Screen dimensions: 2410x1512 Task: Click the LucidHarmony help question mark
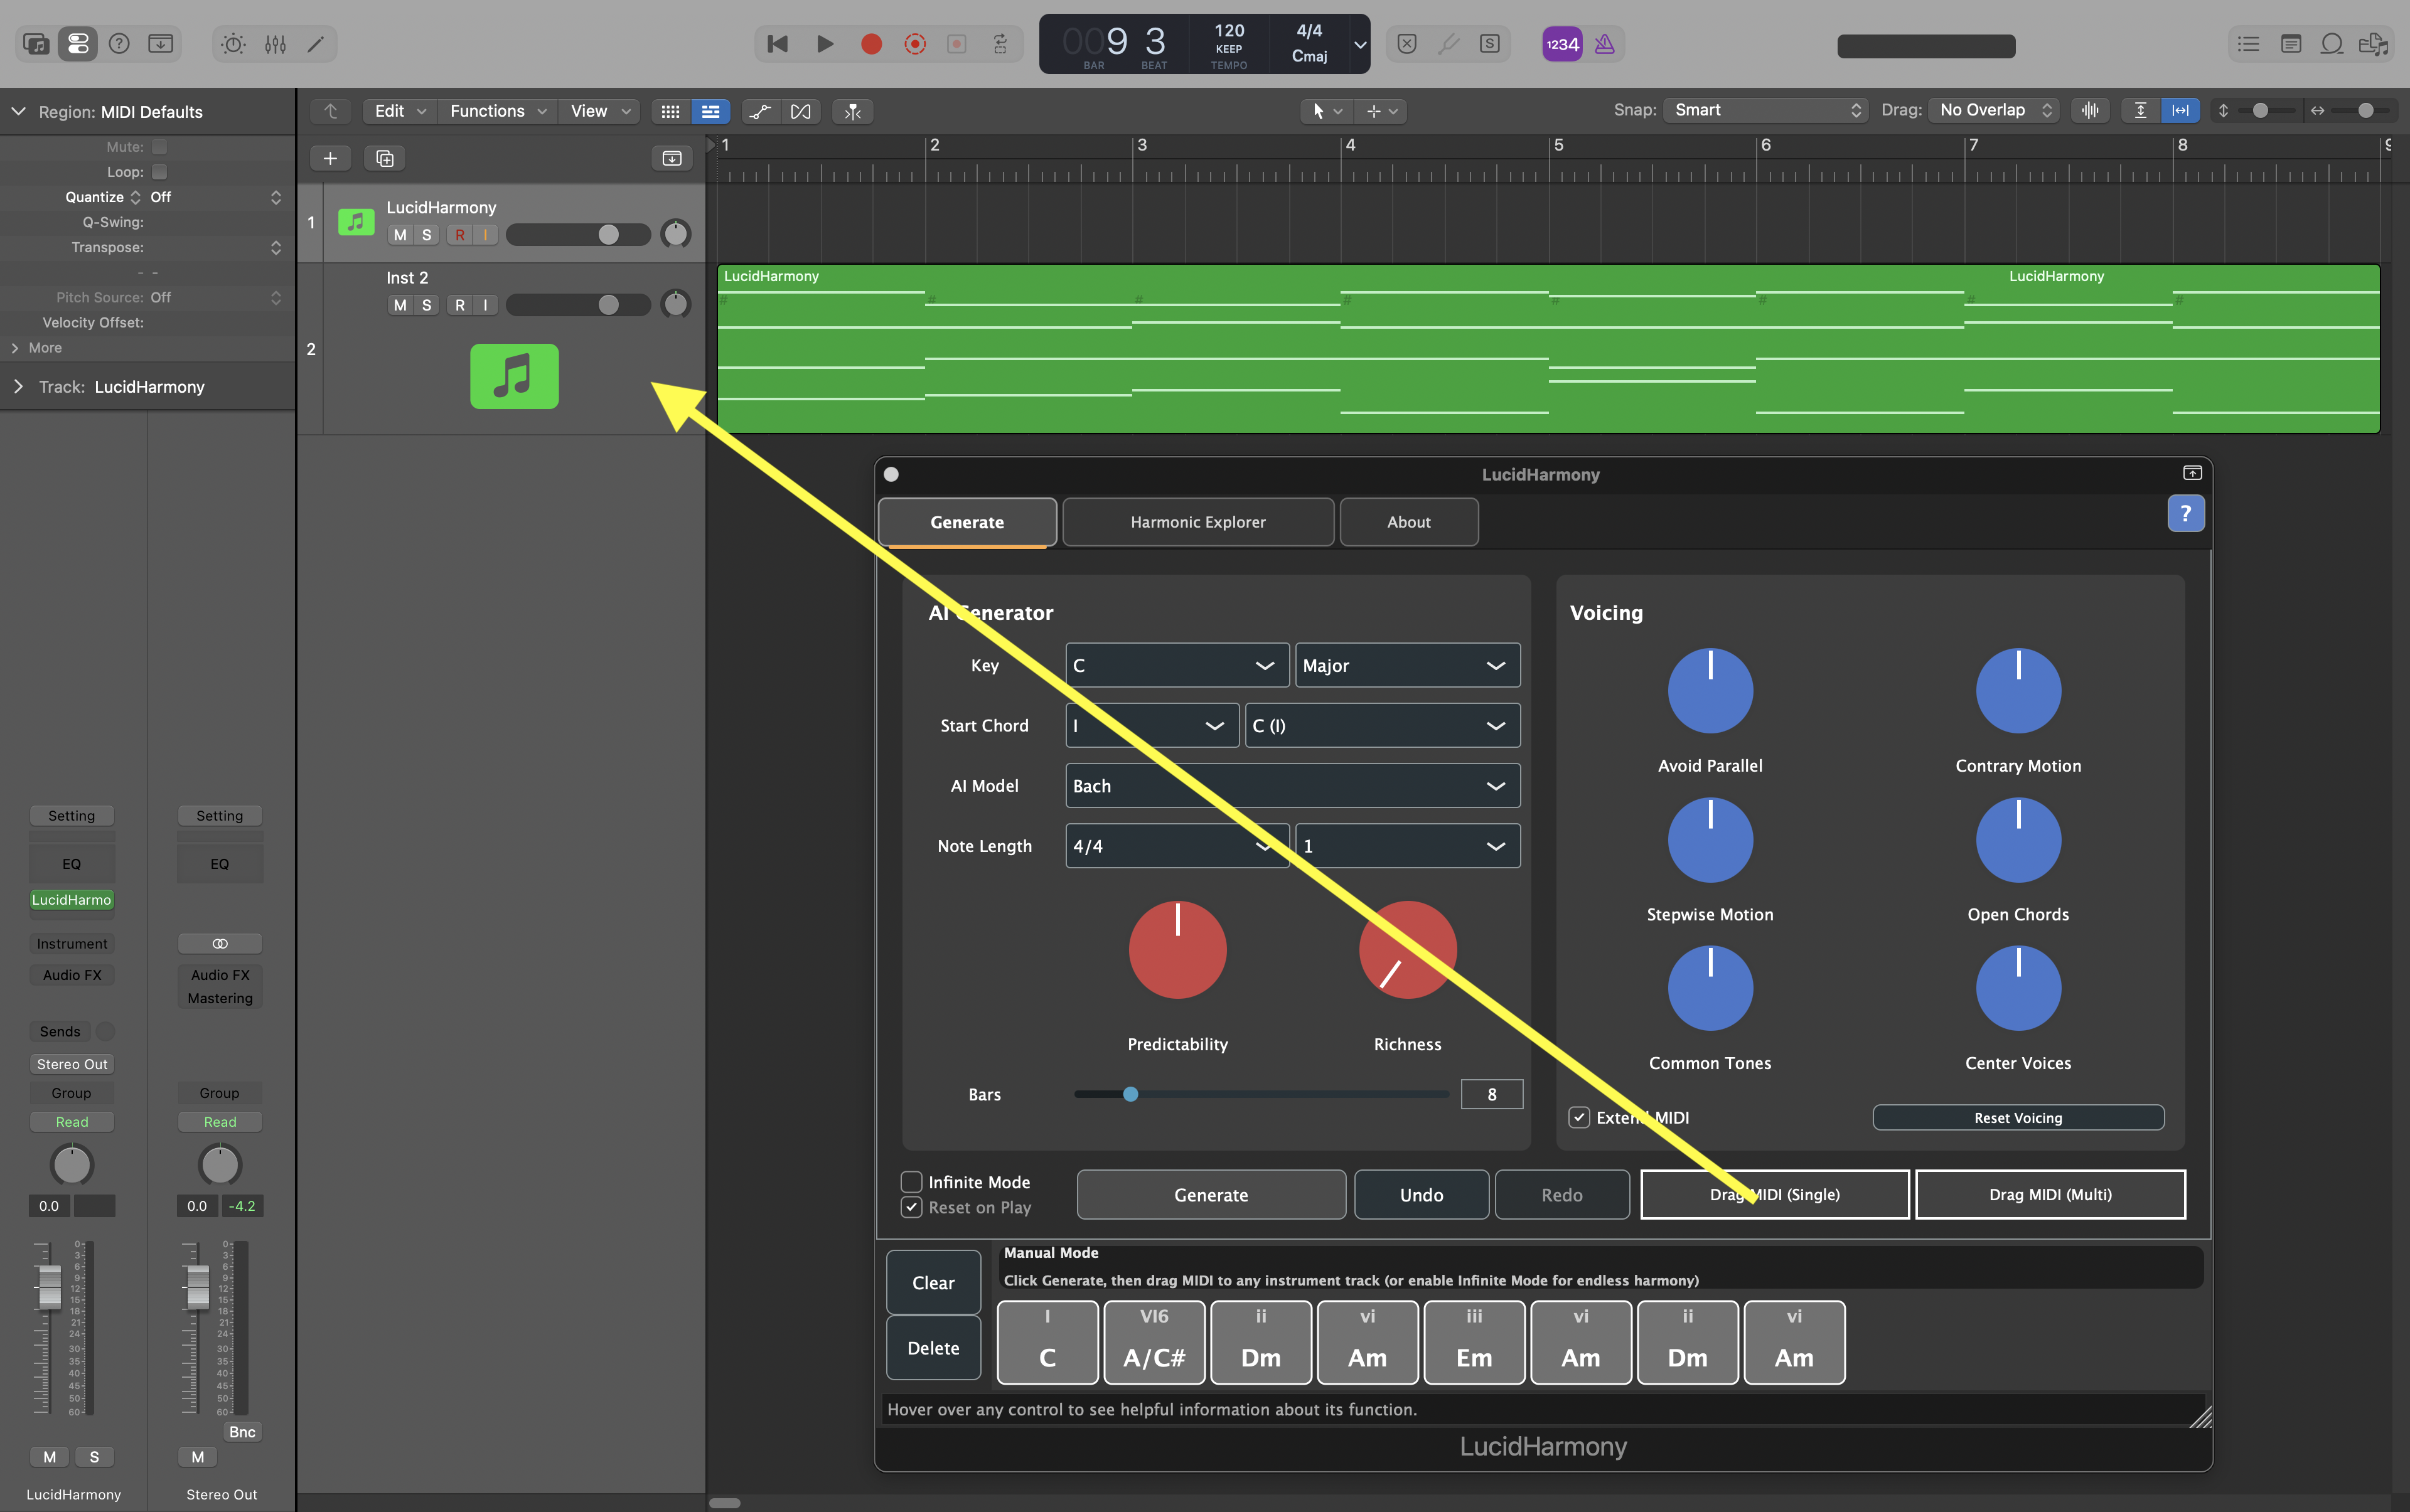[x=2186, y=514]
